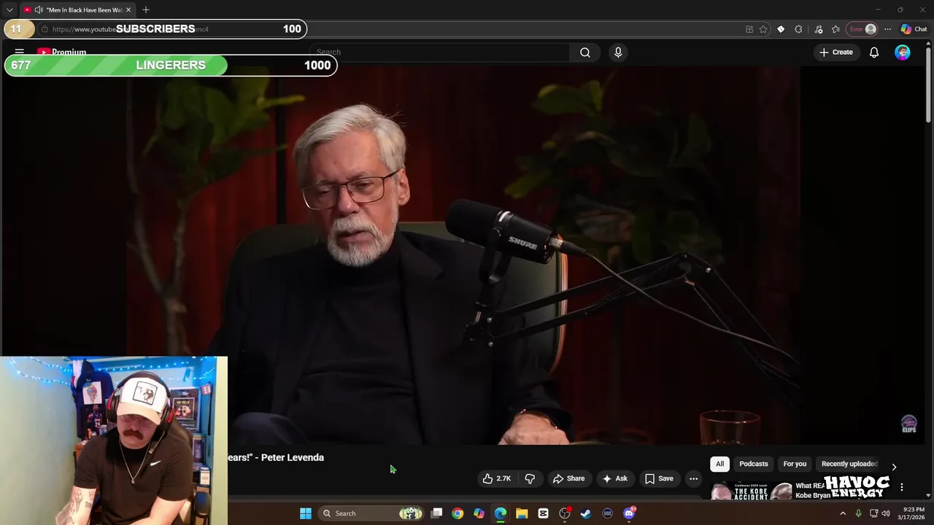
Task: Open Kobe accident recommended video thumbnail
Action: pyautogui.click(x=751, y=491)
